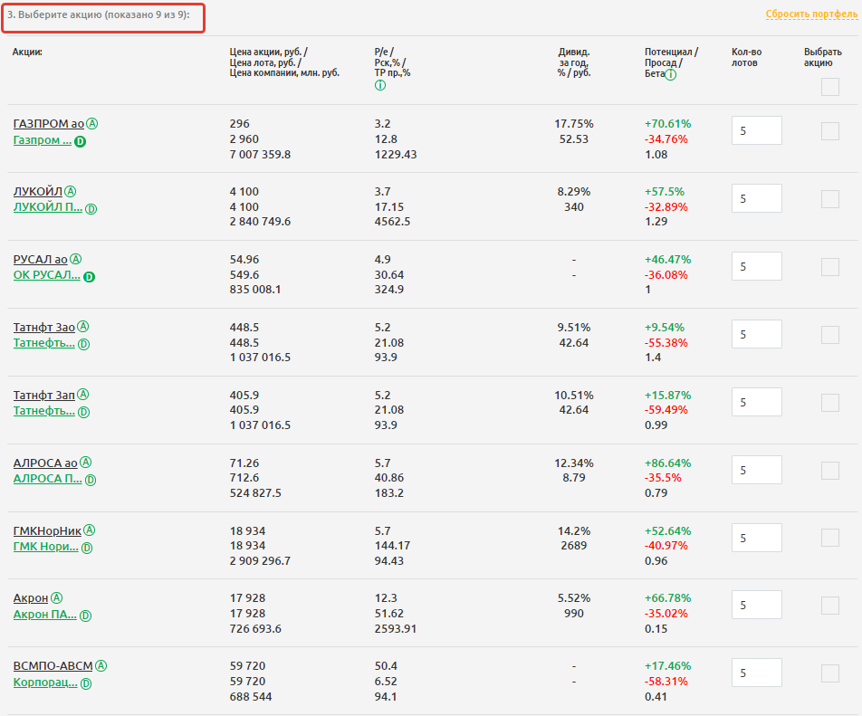Click the filled D icon under ГАЗПРОМ
862x716 pixels.
click(x=80, y=141)
